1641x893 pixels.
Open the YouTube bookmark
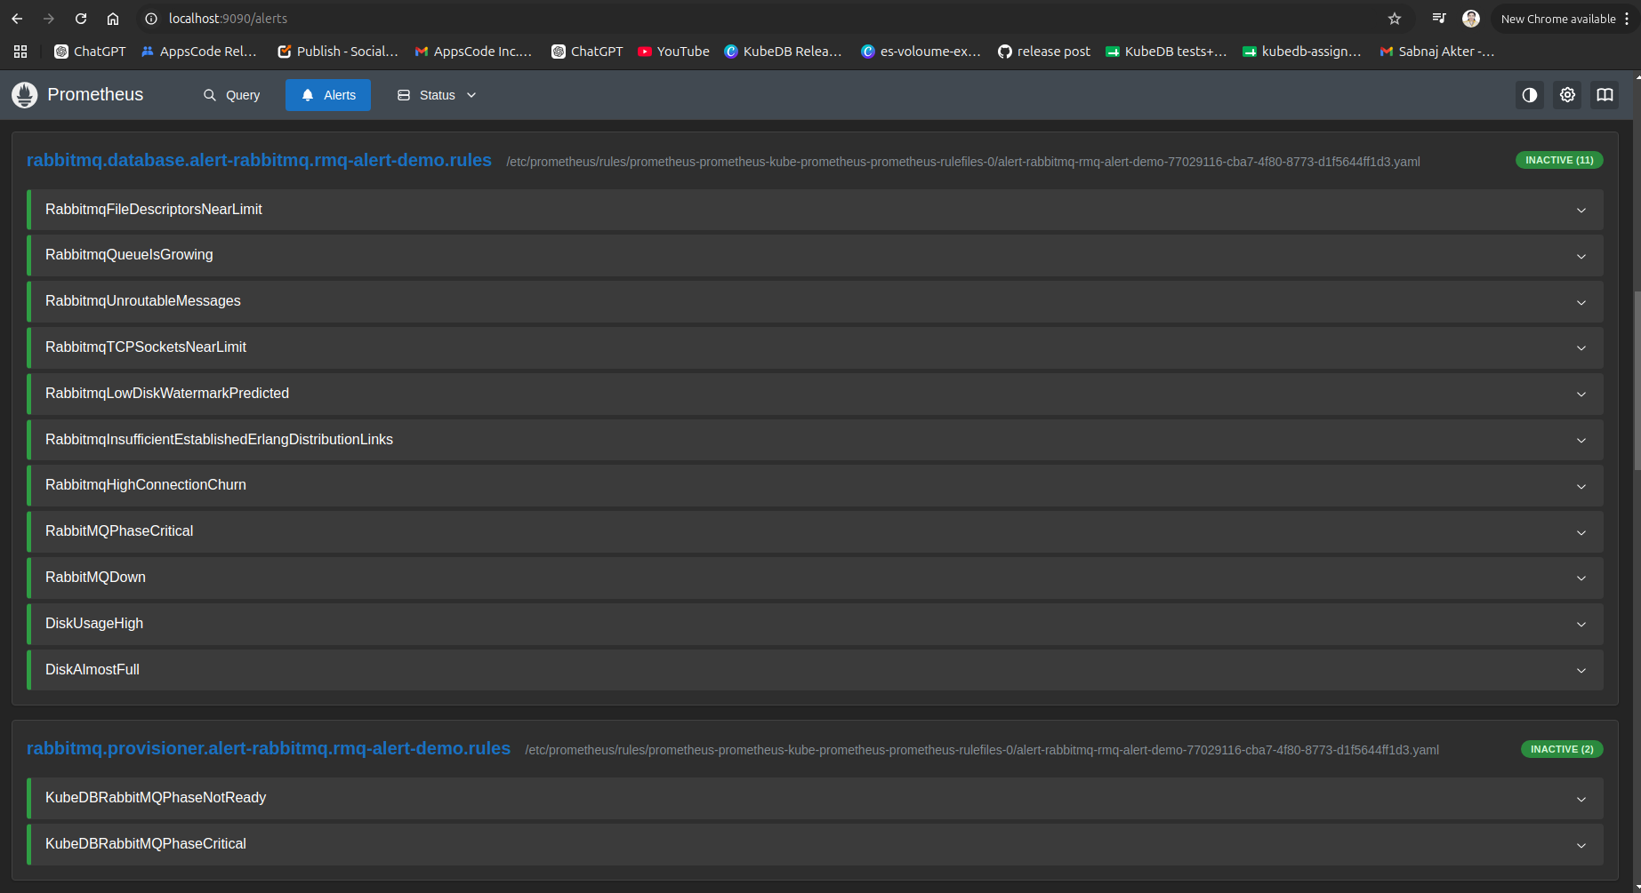coord(673,52)
